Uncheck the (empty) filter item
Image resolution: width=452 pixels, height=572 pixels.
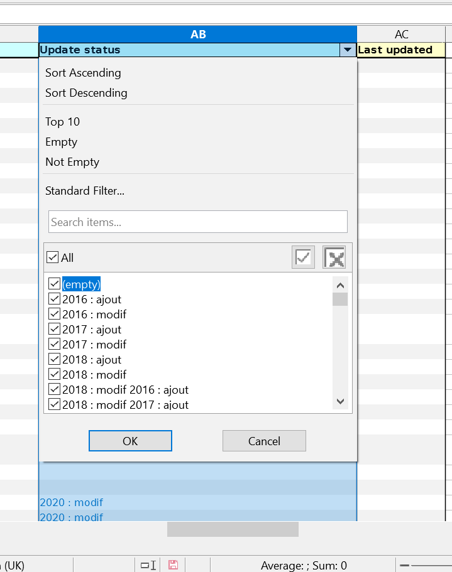(55, 284)
